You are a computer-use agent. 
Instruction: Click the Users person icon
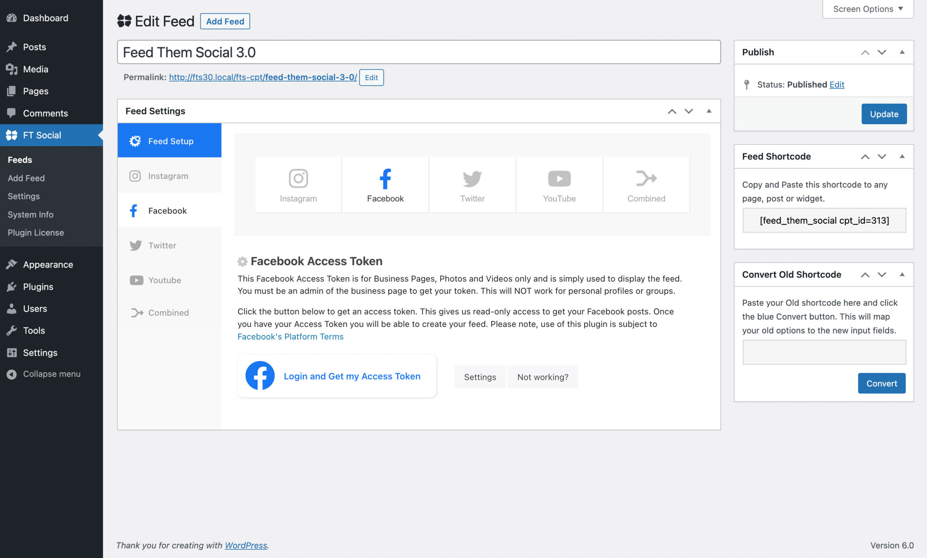click(12, 308)
